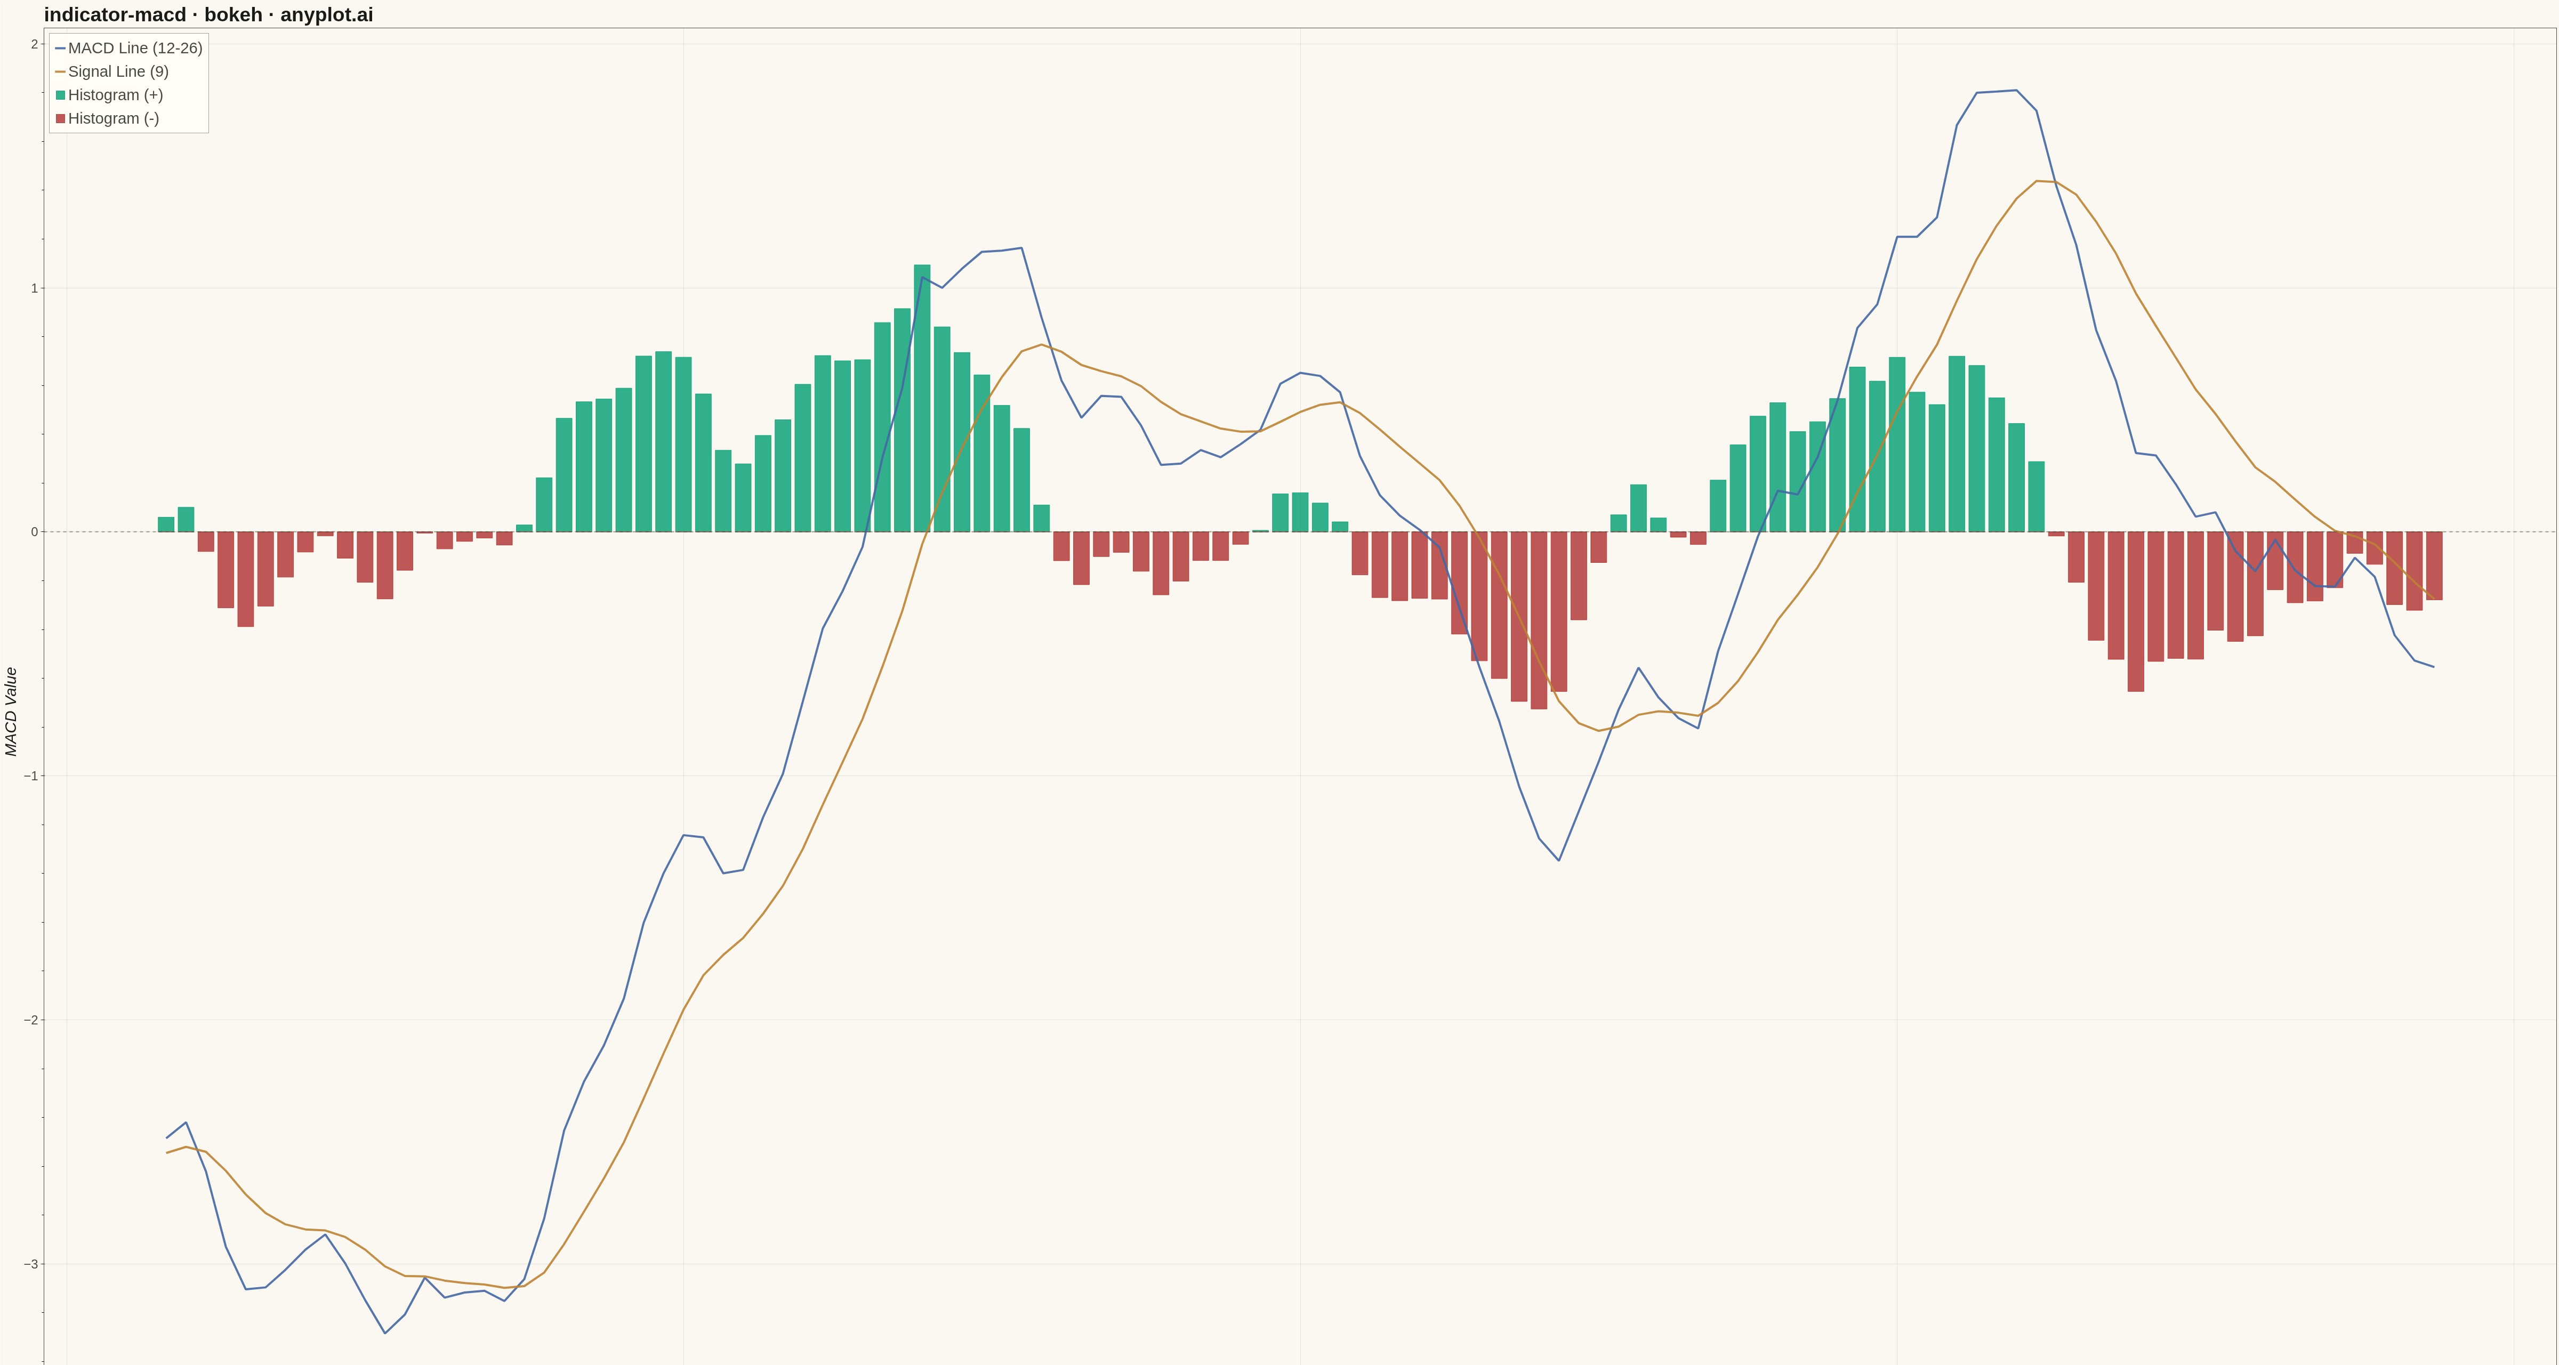Select the last red bar at far right
Screen dimensions: 2559x1365
(x=2434, y=566)
